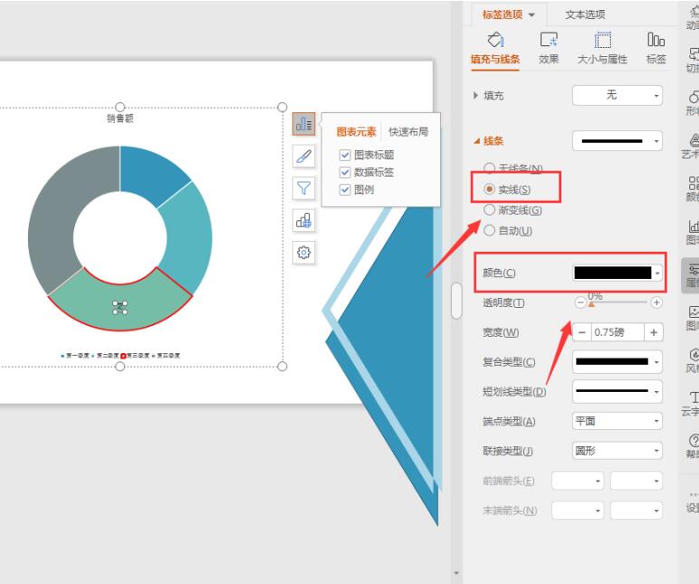Open the chart style brush button
This screenshot has width=699, height=584.
tap(303, 156)
